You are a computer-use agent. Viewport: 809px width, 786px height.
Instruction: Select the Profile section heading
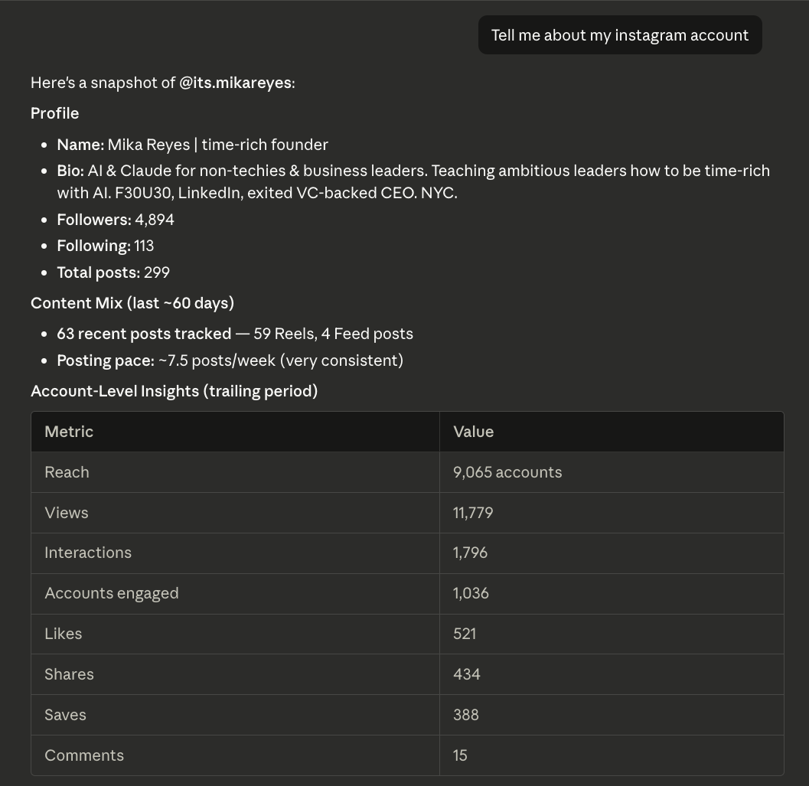click(54, 113)
